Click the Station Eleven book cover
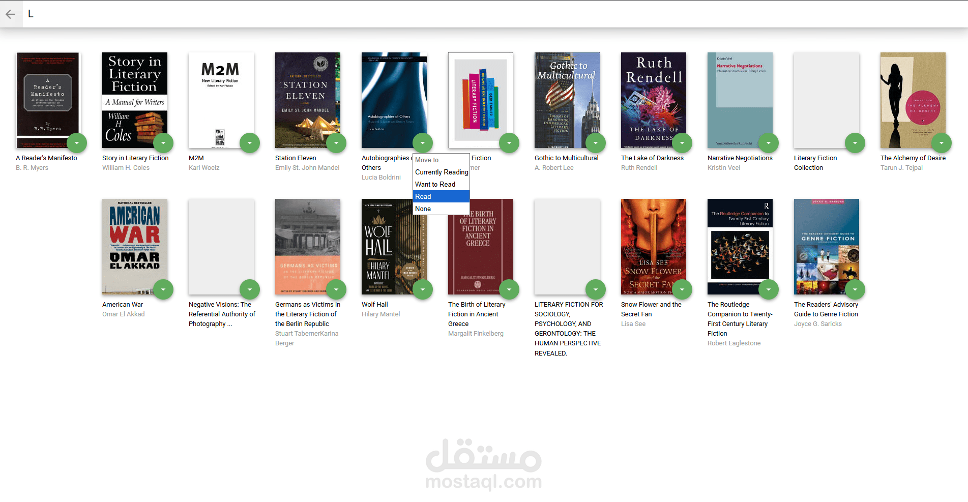This screenshot has width=968, height=502. (x=308, y=100)
